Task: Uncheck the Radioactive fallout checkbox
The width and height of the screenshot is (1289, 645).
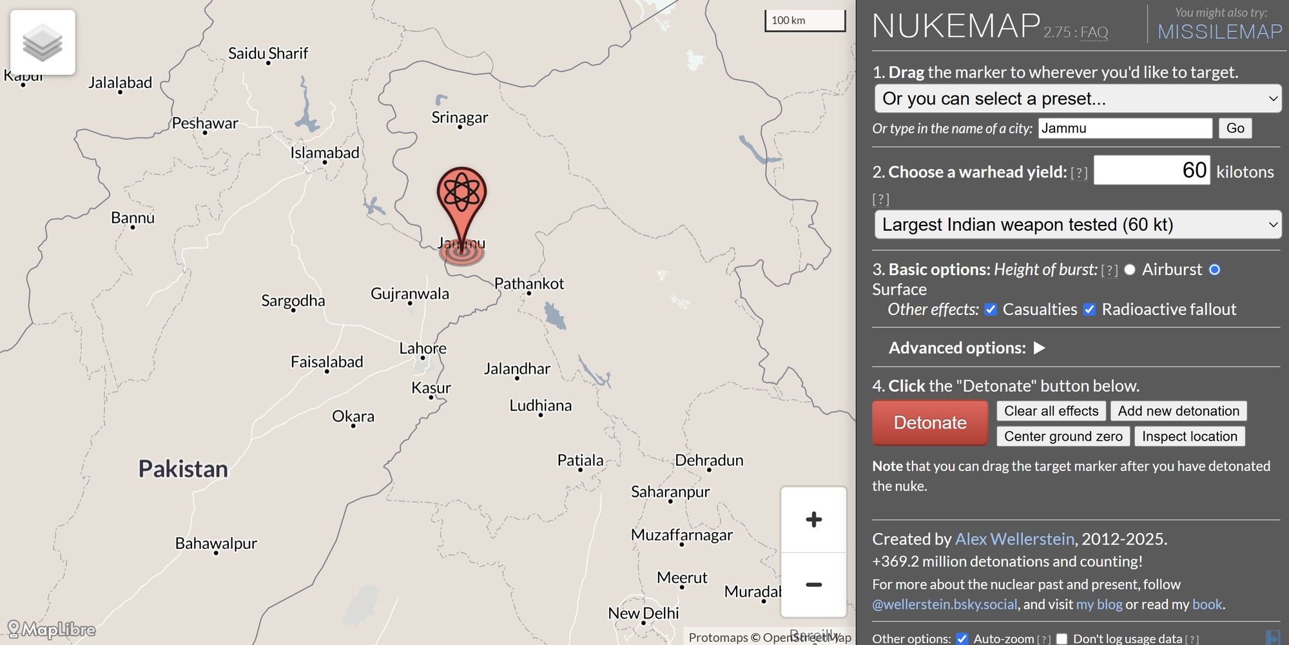Action: click(1089, 310)
